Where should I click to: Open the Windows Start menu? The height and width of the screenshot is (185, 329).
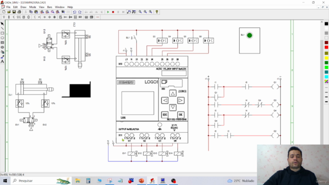[5, 180]
